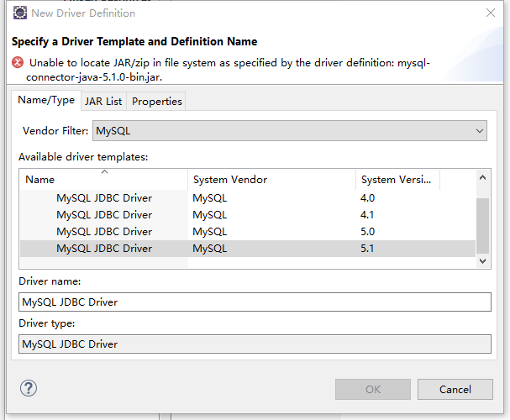Click the MySQL vendor cell in the 4.1 row
Image resolution: width=510 pixels, height=420 pixels.
[210, 215]
